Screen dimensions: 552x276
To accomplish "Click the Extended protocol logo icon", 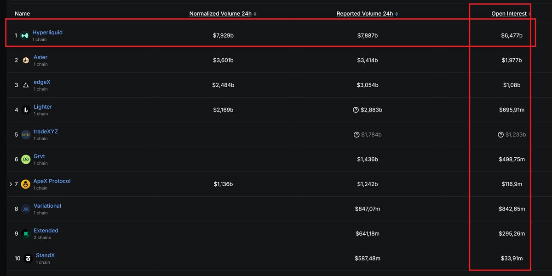I will point(26,233).
